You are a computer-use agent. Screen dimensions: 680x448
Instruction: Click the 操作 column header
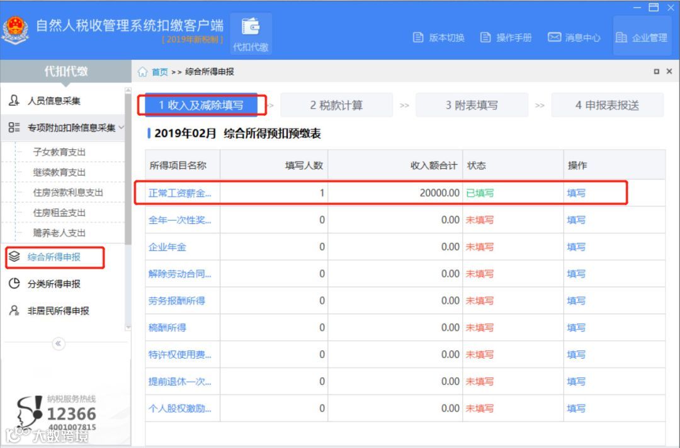[x=614, y=165]
